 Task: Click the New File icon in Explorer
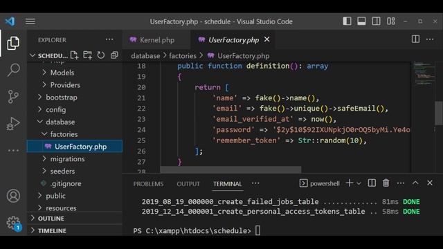click(74, 55)
